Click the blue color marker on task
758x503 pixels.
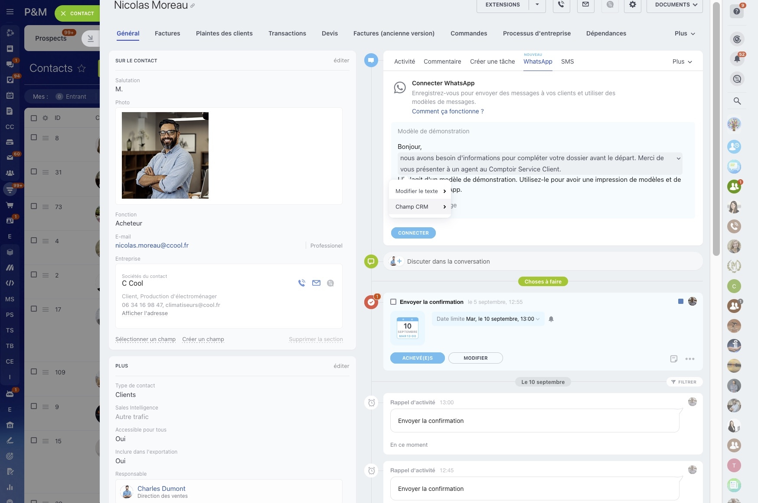coord(680,301)
